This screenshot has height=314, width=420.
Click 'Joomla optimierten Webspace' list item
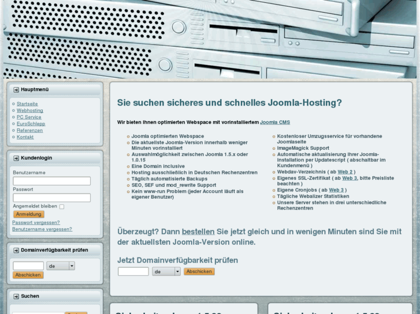pyautogui.click(x=168, y=137)
